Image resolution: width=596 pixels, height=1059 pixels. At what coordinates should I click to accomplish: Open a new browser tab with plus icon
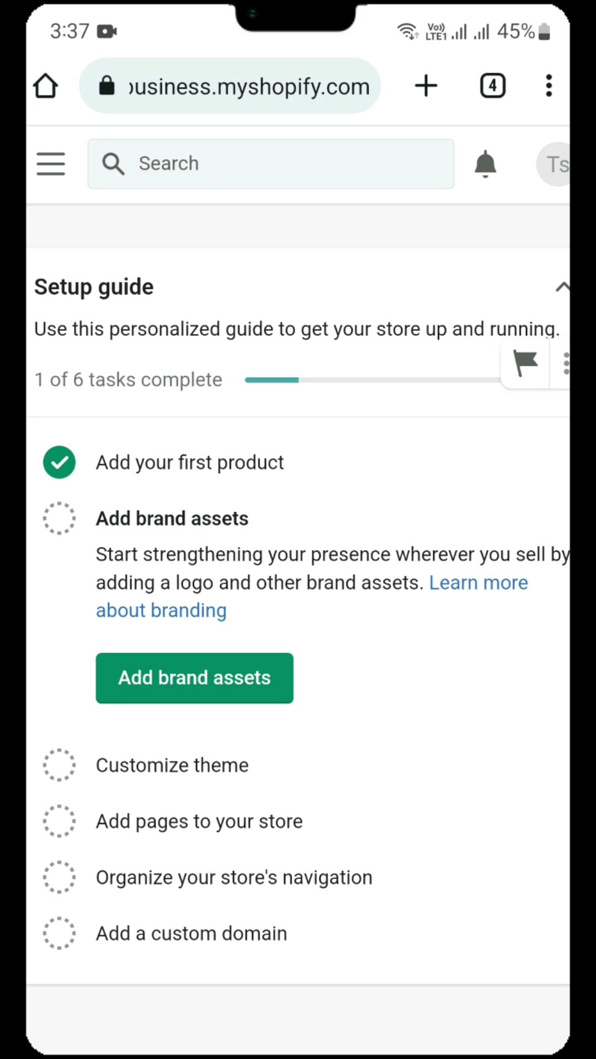pyautogui.click(x=426, y=86)
